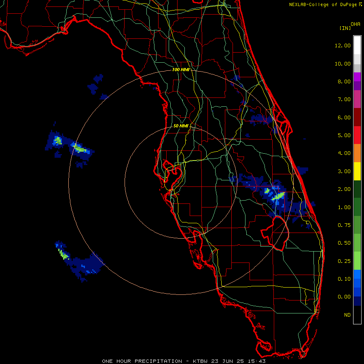Viewport: 364px width, 364px height.
Task: Click the 6.00 legend label
Action: click(x=344, y=117)
